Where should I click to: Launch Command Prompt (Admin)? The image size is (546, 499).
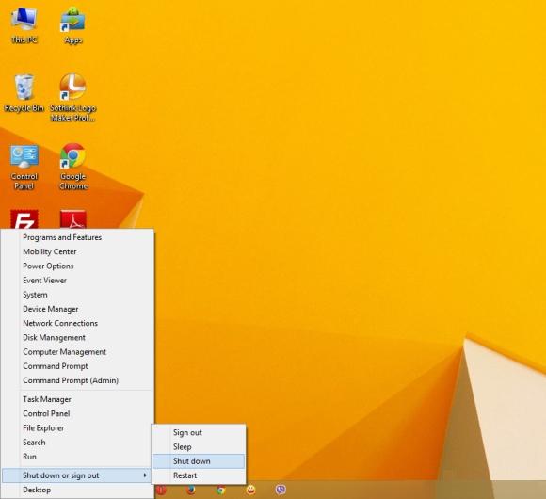tap(77, 380)
